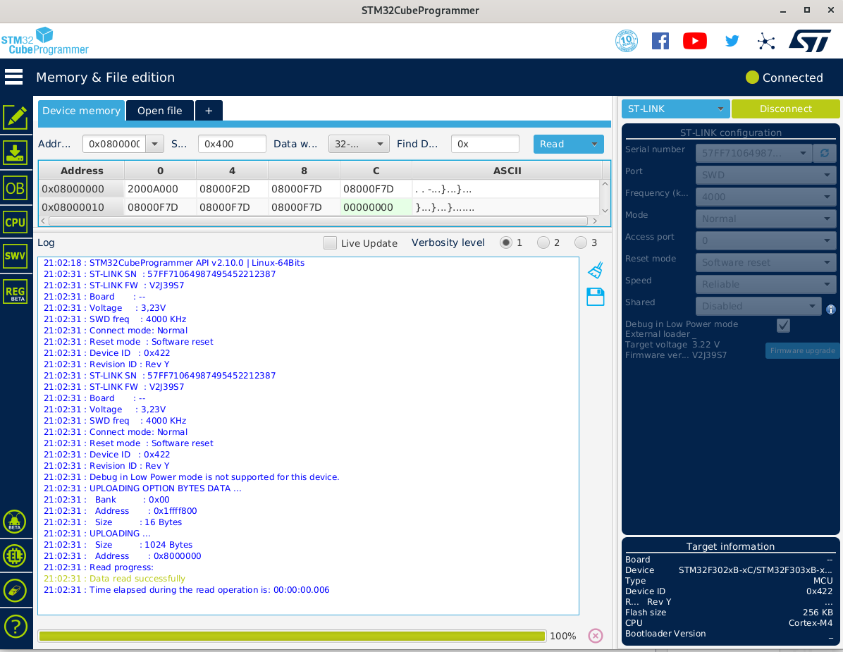Open the Port SWD dropdown

tap(765, 176)
